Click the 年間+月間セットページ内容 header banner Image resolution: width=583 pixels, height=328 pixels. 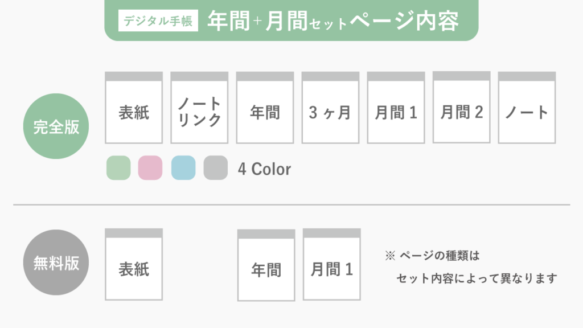pos(291,20)
